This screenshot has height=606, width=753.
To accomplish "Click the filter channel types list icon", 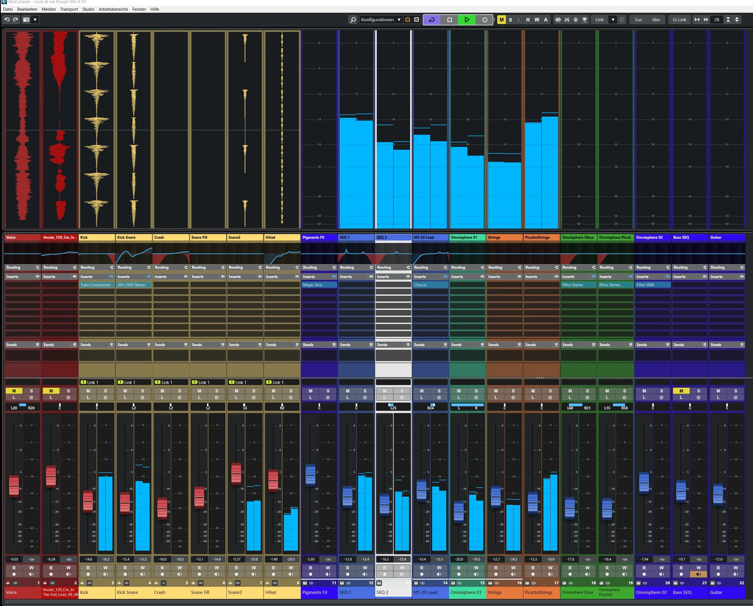I will (x=416, y=19).
